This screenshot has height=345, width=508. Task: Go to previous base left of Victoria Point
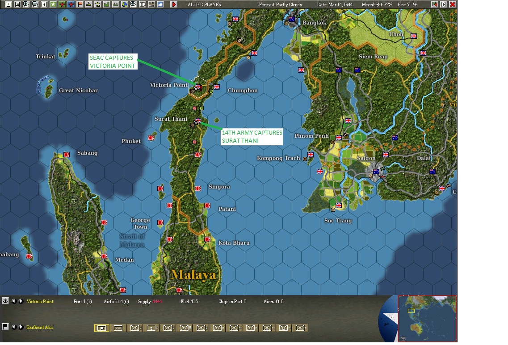tap(14, 301)
